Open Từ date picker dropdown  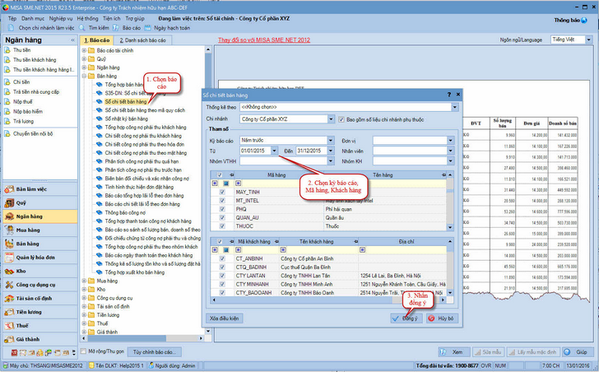click(274, 151)
